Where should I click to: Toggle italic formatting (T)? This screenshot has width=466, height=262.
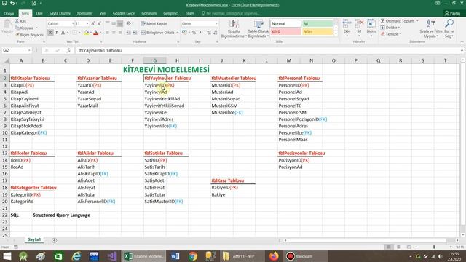point(57,33)
